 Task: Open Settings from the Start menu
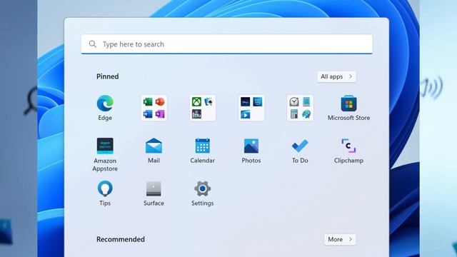203,193
